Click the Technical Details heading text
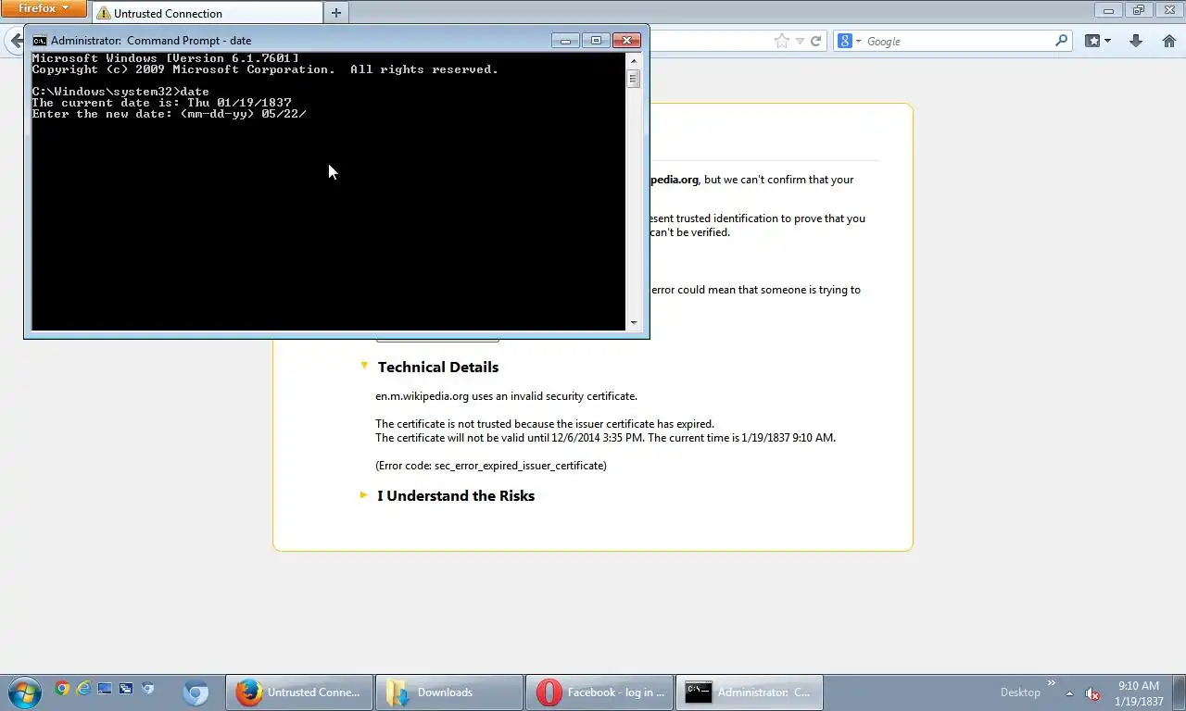The height and width of the screenshot is (711, 1186). (438, 367)
